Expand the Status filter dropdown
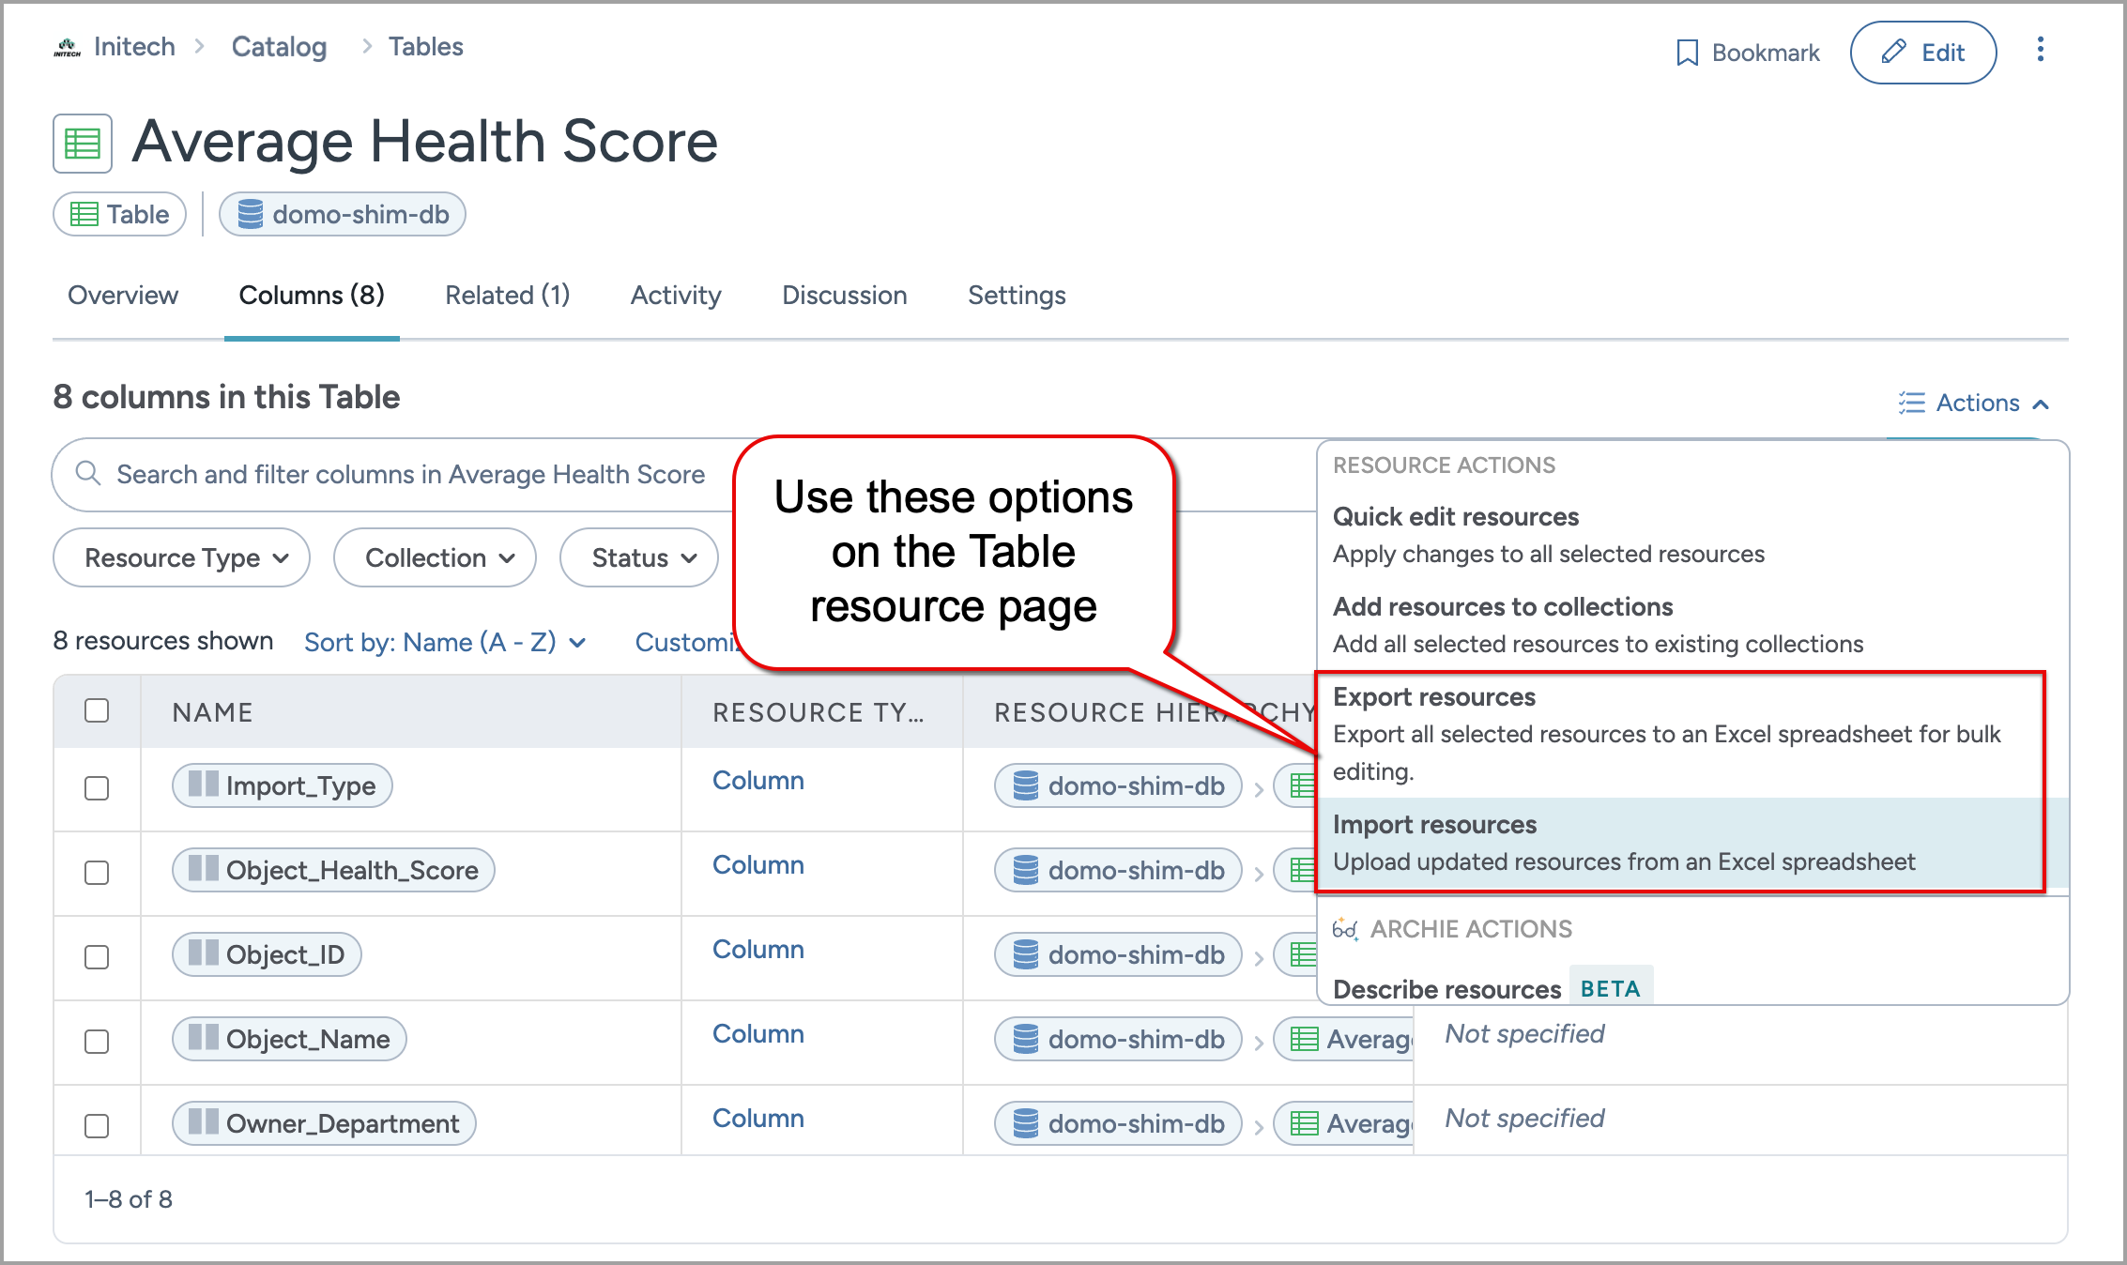The width and height of the screenshot is (2127, 1265). click(x=640, y=557)
